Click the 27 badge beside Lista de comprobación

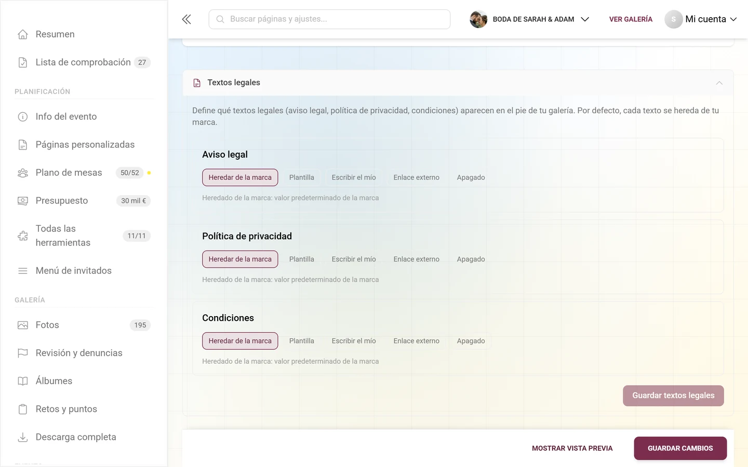coord(142,62)
